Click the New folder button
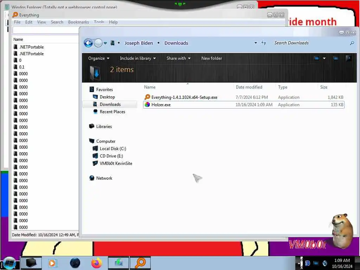This screenshot has width=360, height=270. click(211, 58)
